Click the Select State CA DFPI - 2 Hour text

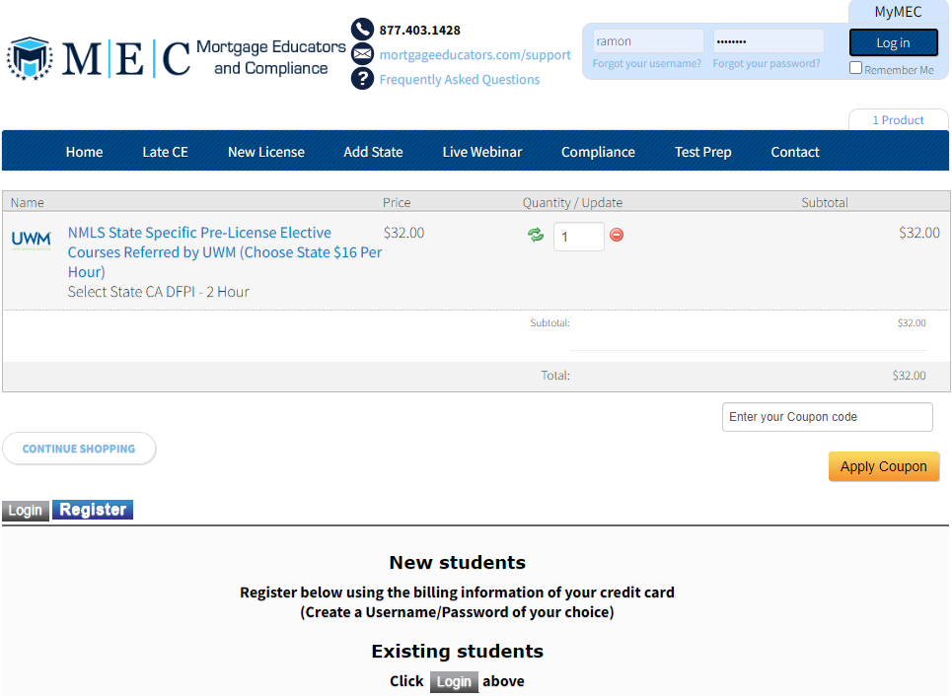(x=158, y=291)
